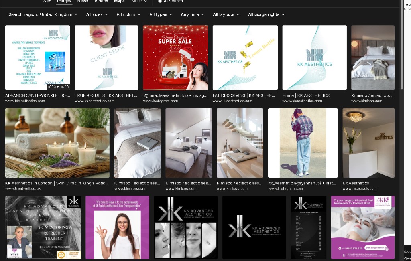The image size is (411, 261).
Task: Open the KK Advanced Aesthetics price list image
Action: [309, 227]
